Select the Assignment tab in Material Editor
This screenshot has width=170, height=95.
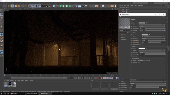pyautogui.click(x=124, y=39)
